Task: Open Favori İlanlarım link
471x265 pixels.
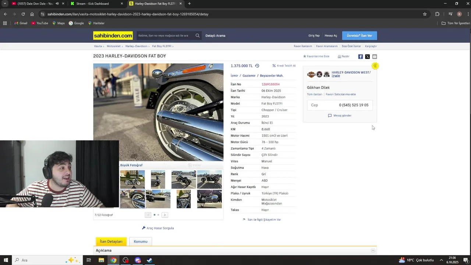Action: 303,46
